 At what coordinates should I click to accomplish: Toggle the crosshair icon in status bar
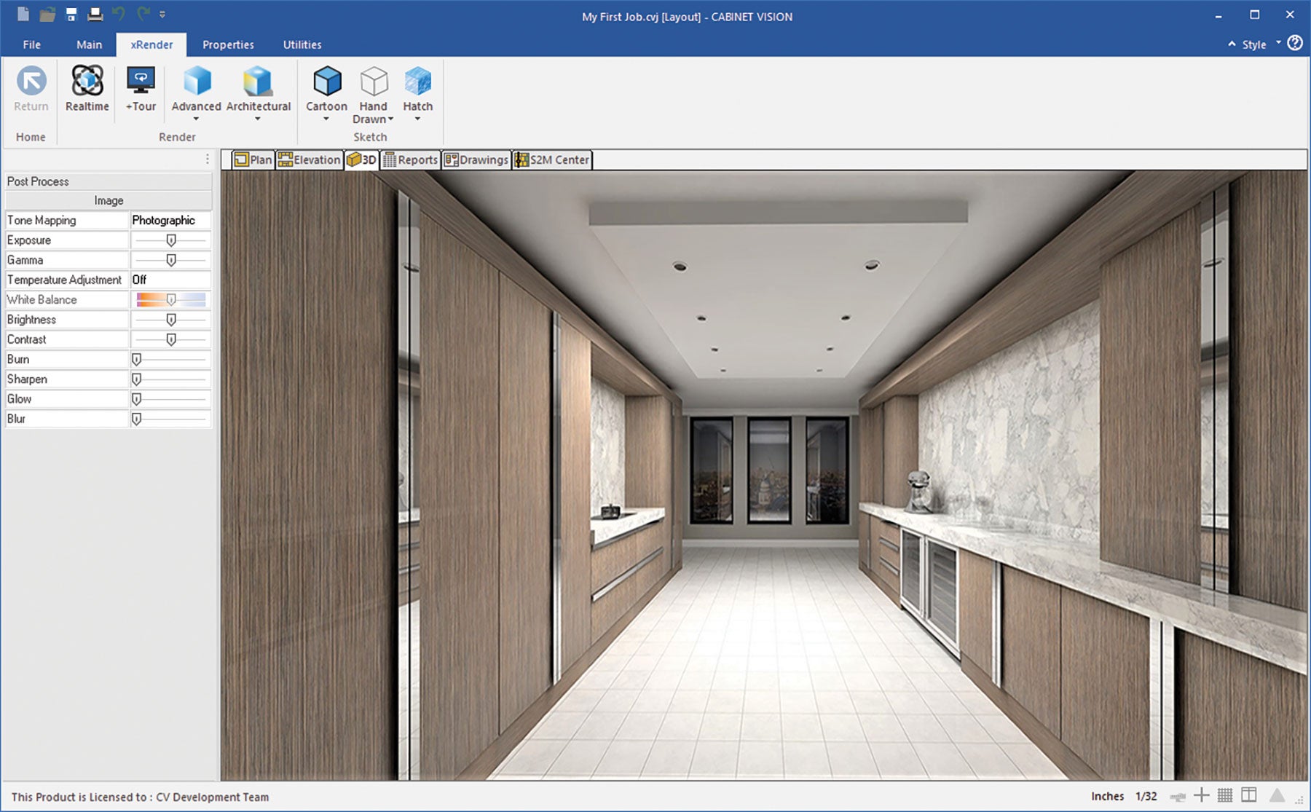[x=1202, y=795]
